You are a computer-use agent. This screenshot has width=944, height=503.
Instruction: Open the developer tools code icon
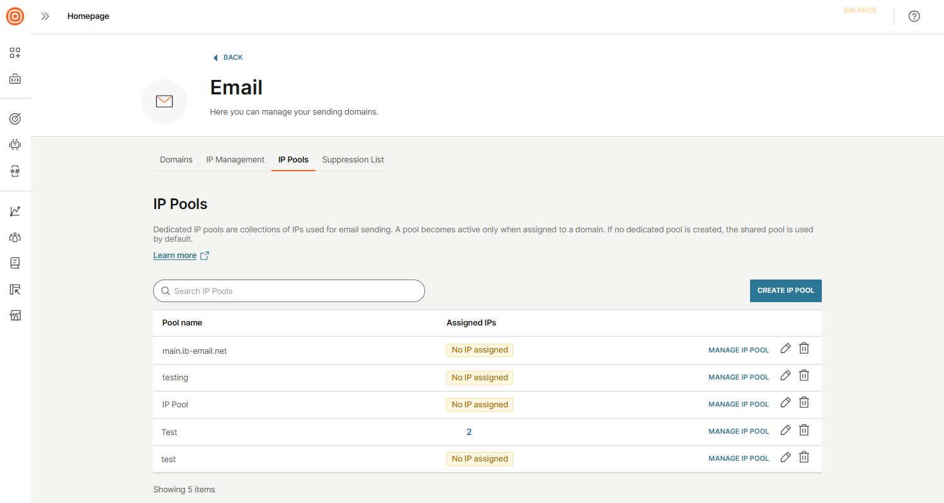[15, 79]
